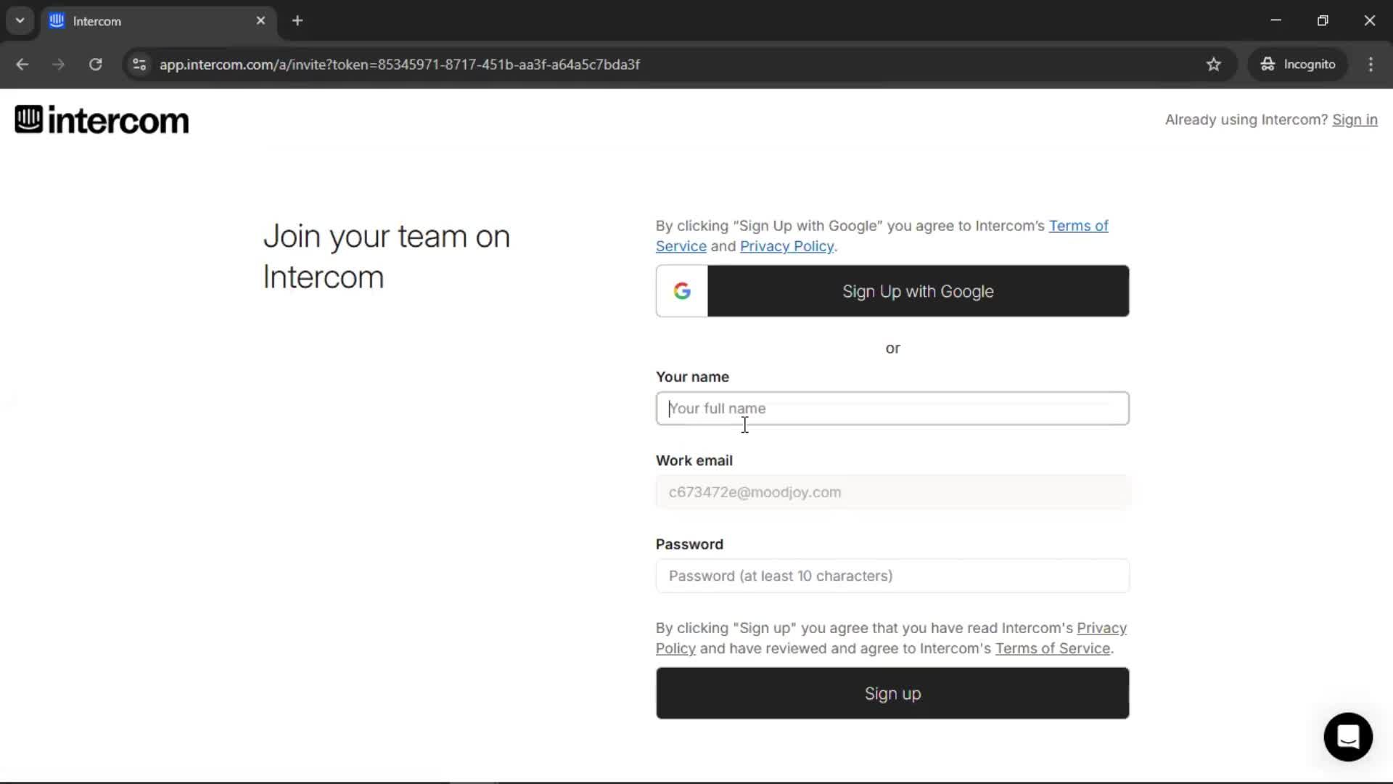Click the 'Join your team on Intercom' heading
This screenshot has width=1393, height=784.
pos(386,256)
